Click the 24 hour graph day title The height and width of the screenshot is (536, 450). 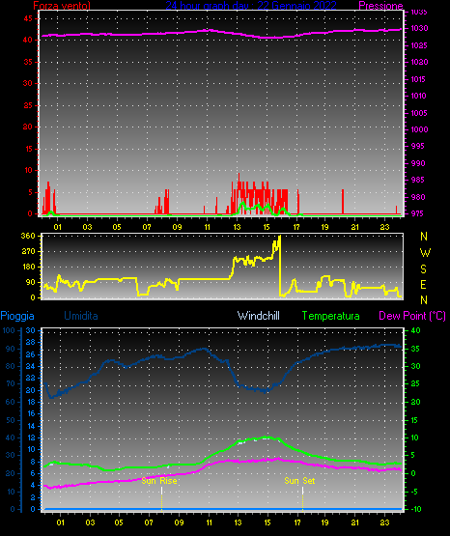251,6
